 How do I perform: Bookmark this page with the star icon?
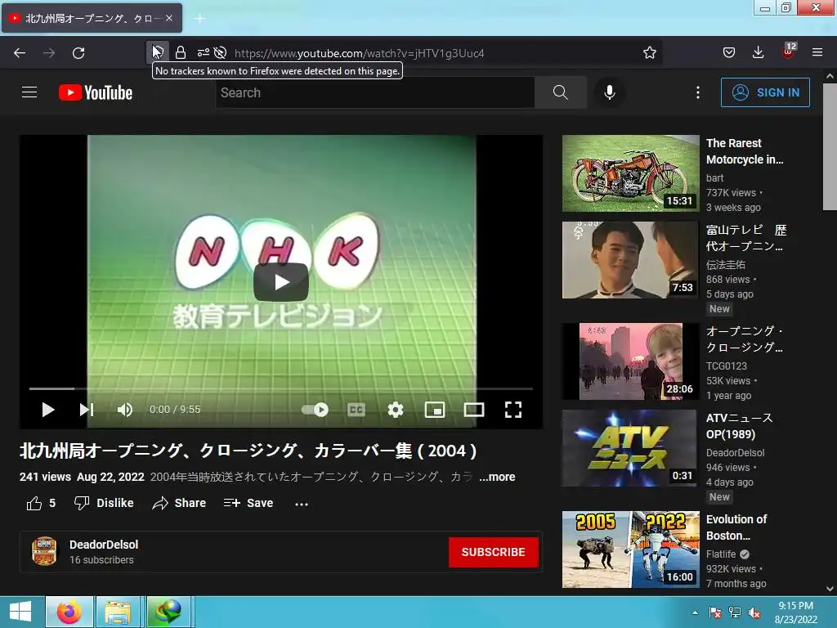click(x=650, y=52)
